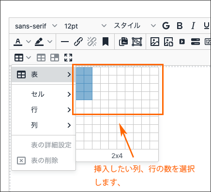This screenshot has height=192, width=211.
Task: Open the 12pt font size dropdown
Action: [x=85, y=26]
